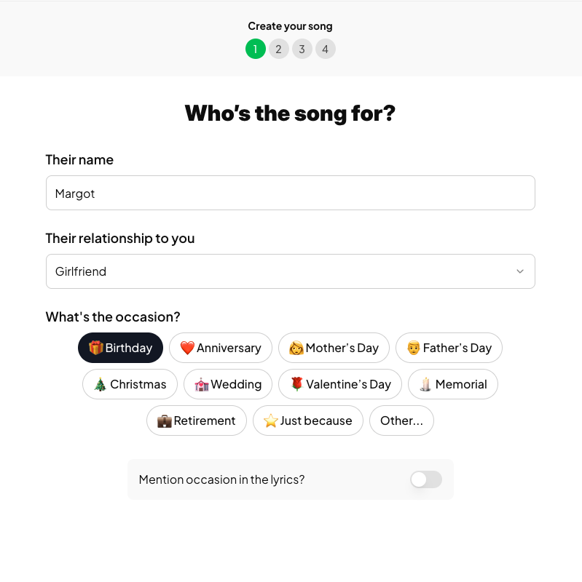Click the green step 1 indicator
The image size is (582, 582).
[255, 49]
